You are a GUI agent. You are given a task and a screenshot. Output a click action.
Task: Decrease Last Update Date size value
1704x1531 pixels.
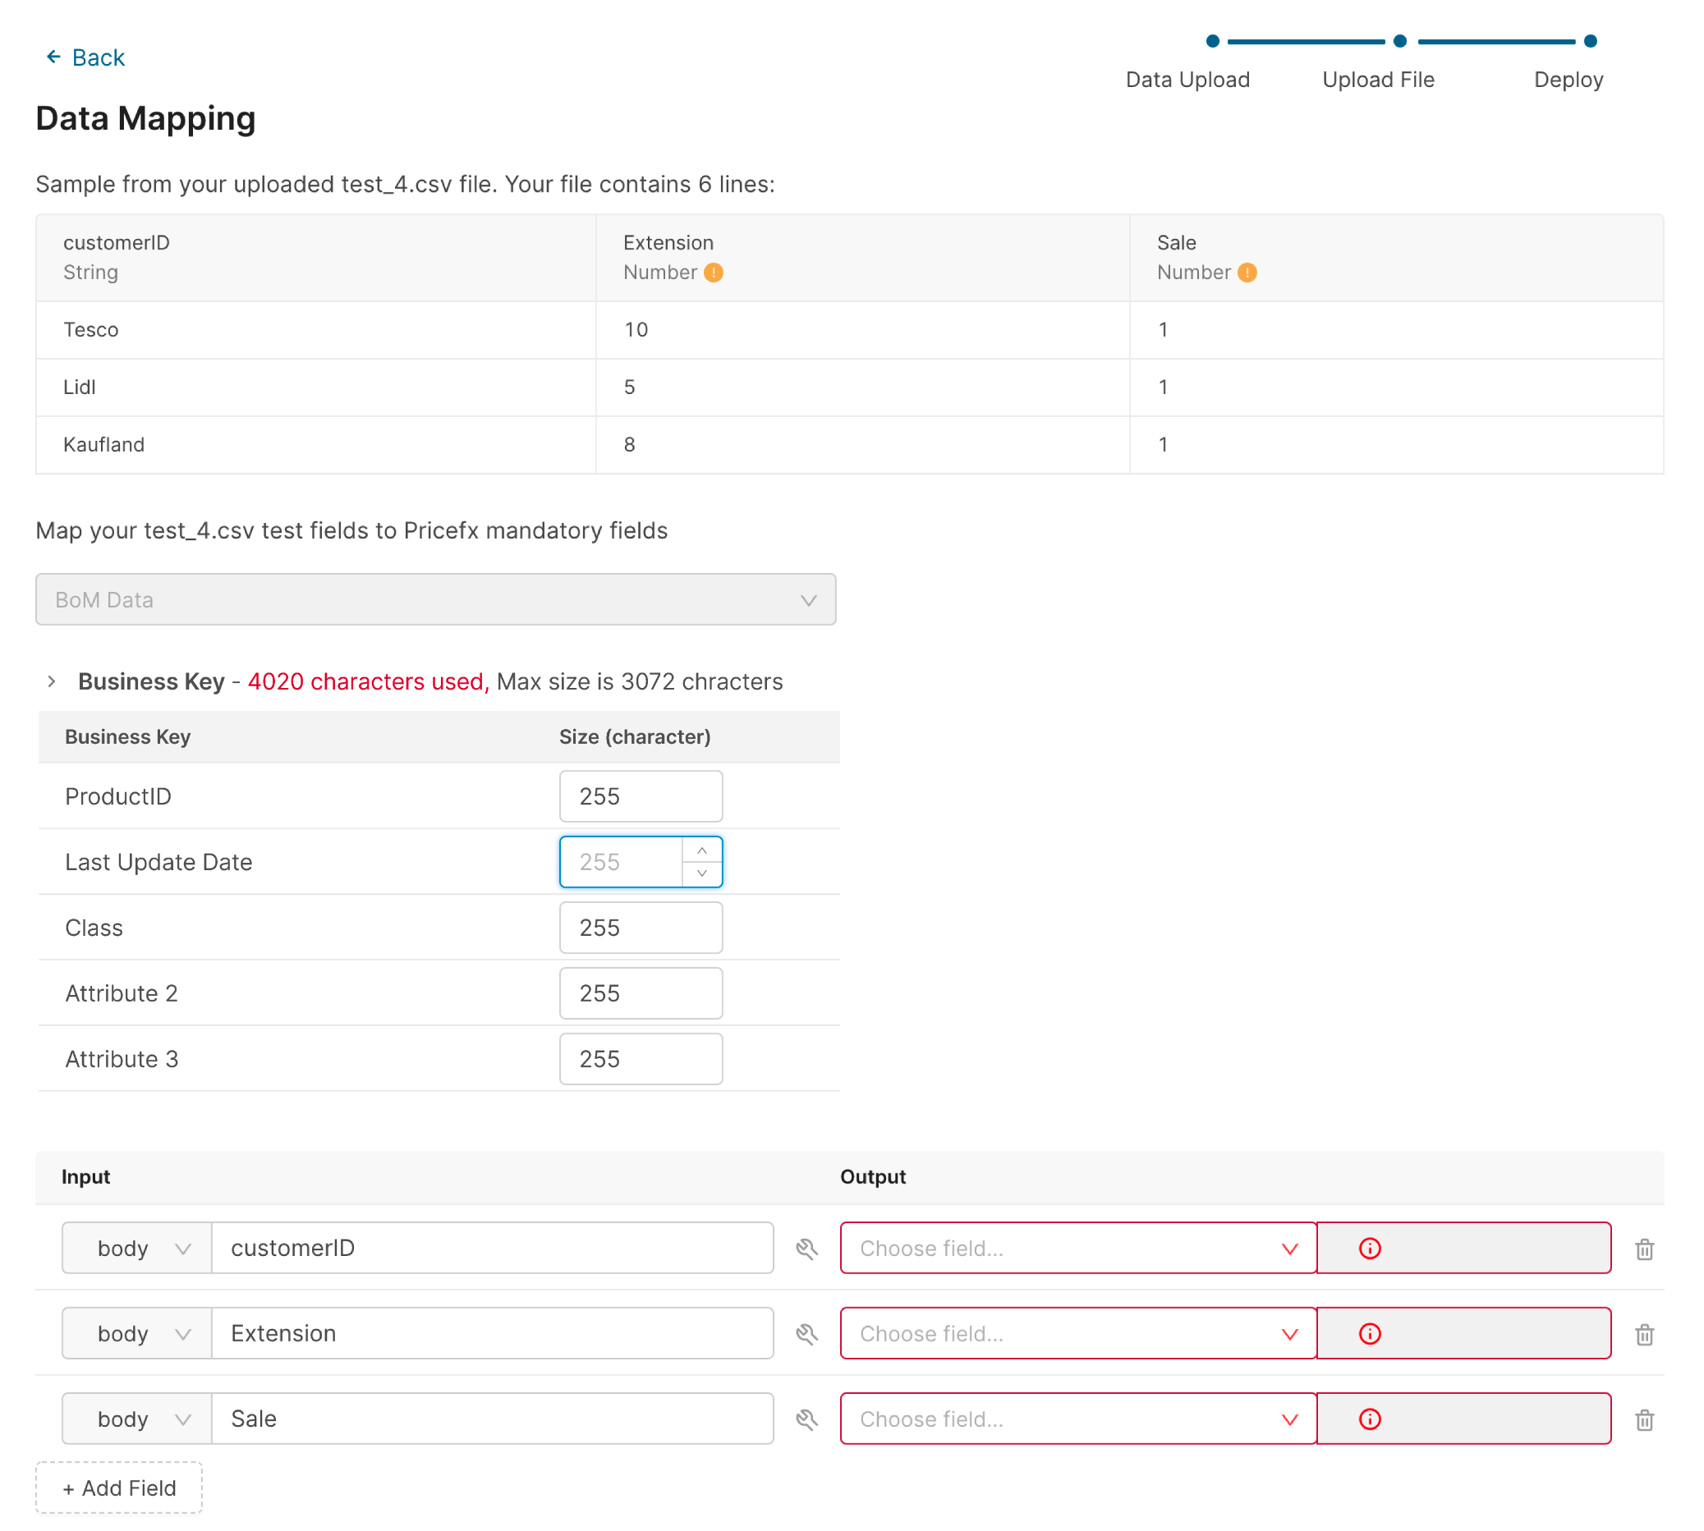[x=702, y=873]
